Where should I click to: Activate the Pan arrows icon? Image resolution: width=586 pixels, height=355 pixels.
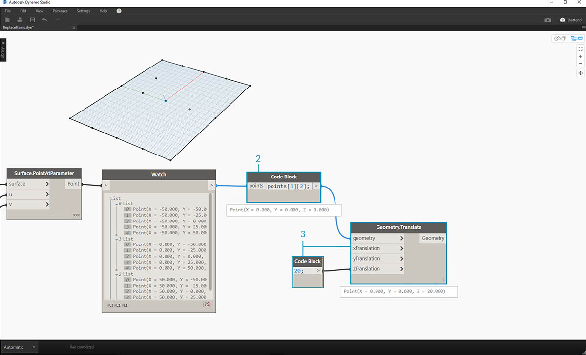coord(581,73)
